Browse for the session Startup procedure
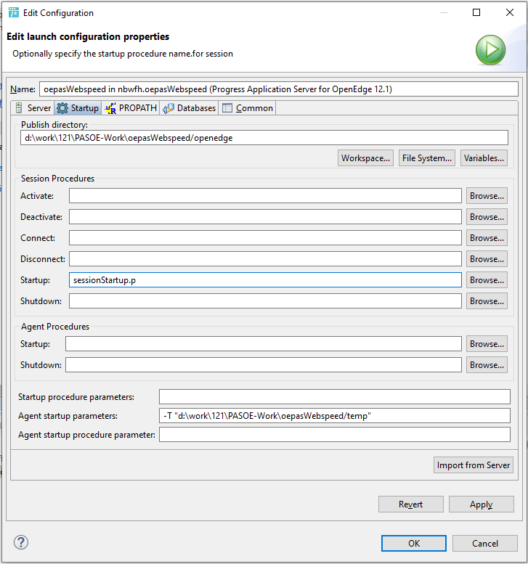The width and height of the screenshot is (528, 564). 487,280
